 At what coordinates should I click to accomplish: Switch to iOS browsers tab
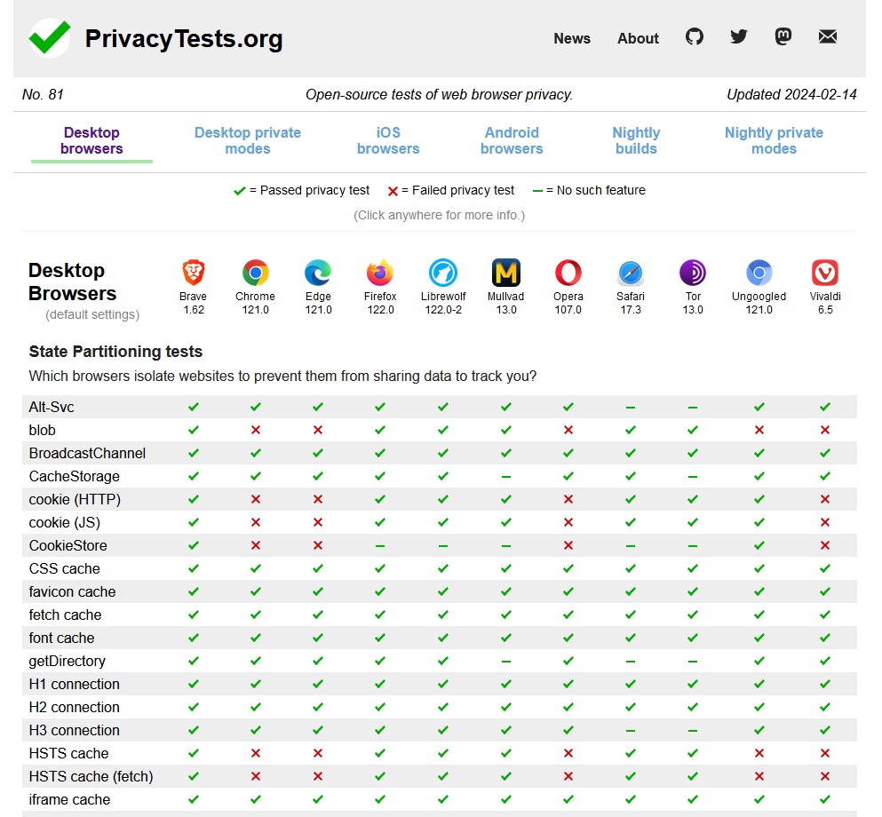pyautogui.click(x=388, y=140)
